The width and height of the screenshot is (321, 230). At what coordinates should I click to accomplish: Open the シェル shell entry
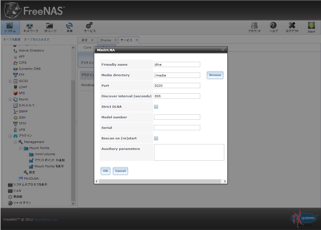point(17,191)
